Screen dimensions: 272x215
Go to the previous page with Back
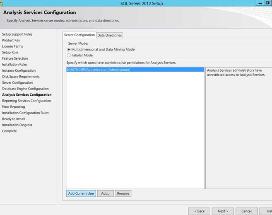[x=199, y=211]
